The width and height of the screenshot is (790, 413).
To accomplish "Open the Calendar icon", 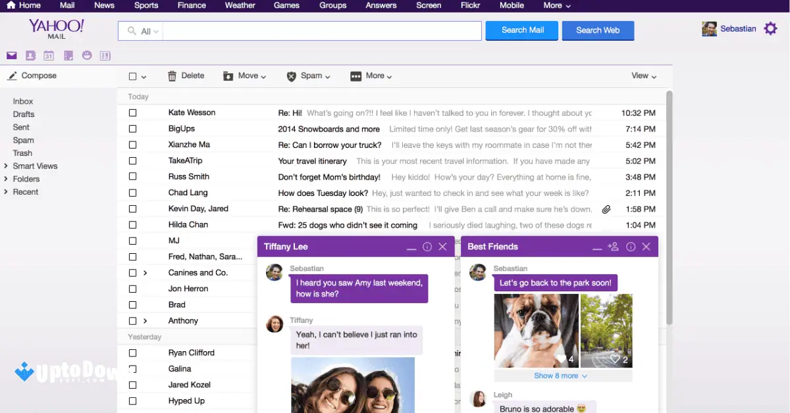I will 49,55.
